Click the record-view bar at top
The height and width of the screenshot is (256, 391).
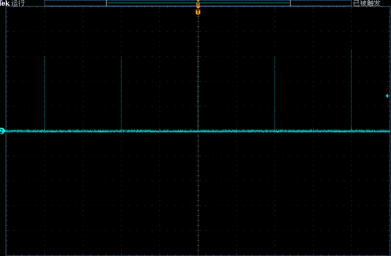198,3
